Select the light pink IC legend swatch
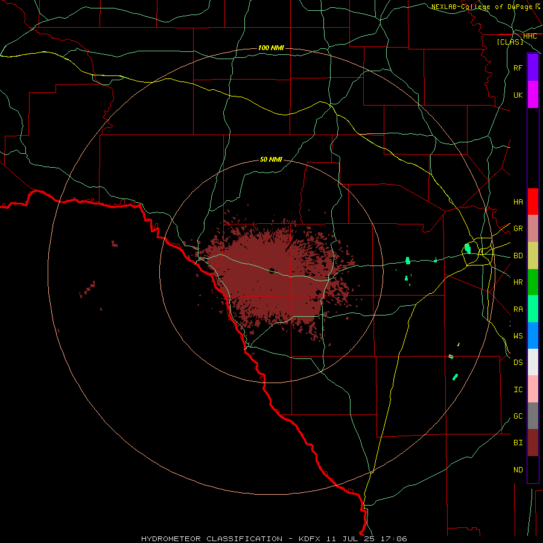543x543 pixels. point(533,389)
